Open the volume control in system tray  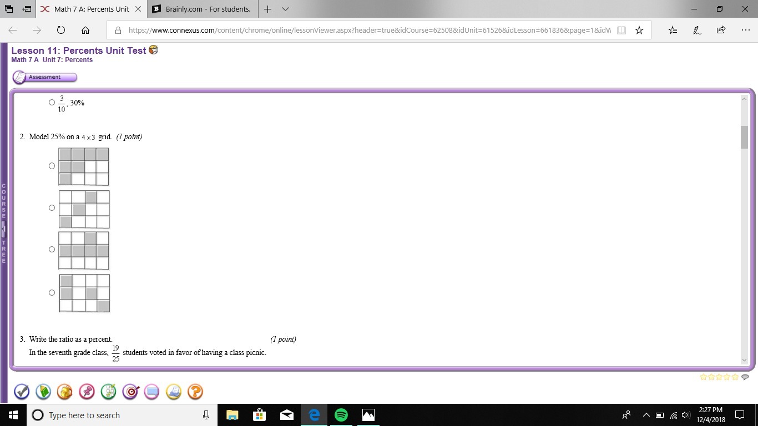tap(686, 415)
